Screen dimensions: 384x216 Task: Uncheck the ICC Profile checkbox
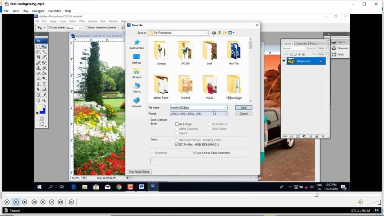[177, 145]
